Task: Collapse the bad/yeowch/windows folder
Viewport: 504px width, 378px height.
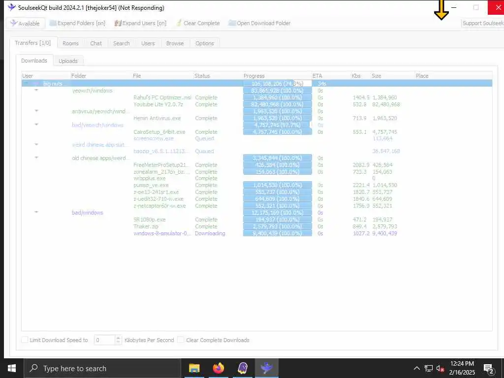Action: (36, 125)
